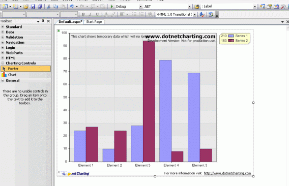This screenshot has height=186, width=289.
Task: Click the Series 2 legend color swatch
Action: pyautogui.click(x=231, y=41)
